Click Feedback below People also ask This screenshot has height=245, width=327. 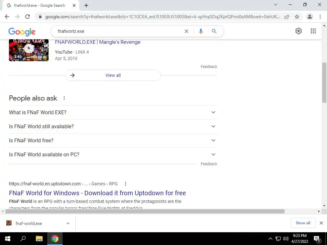[209, 164]
